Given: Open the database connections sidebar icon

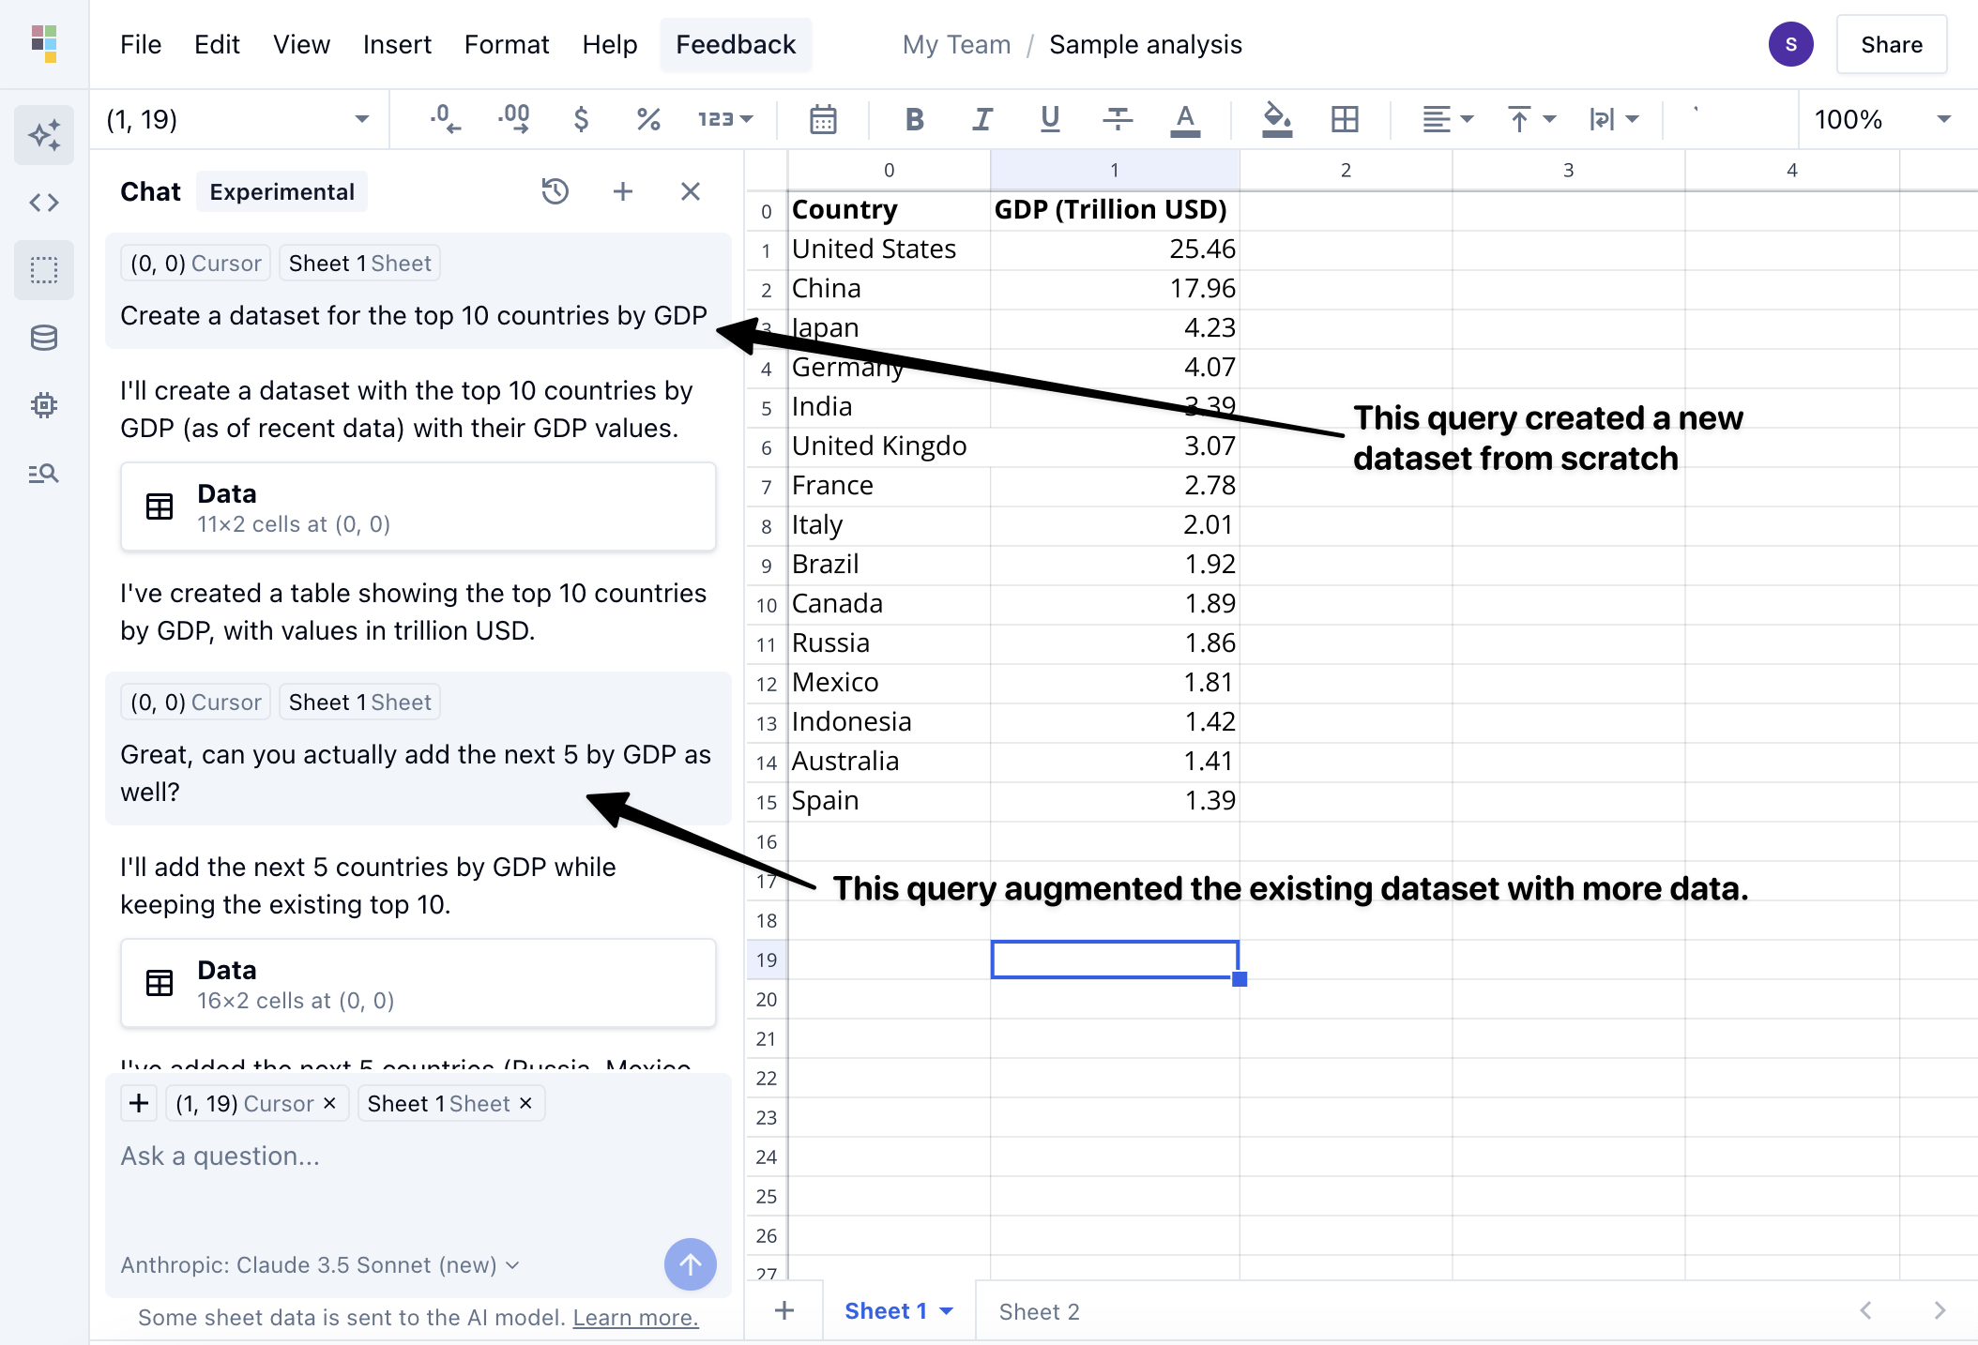Looking at the screenshot, I should 44,338.
